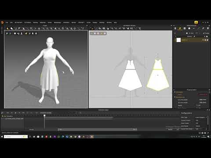Image resolution: width=211 pixels, height=158 pixels.
Task: Toggle the checkbox beside the first animation row
Action: (2, 116)
